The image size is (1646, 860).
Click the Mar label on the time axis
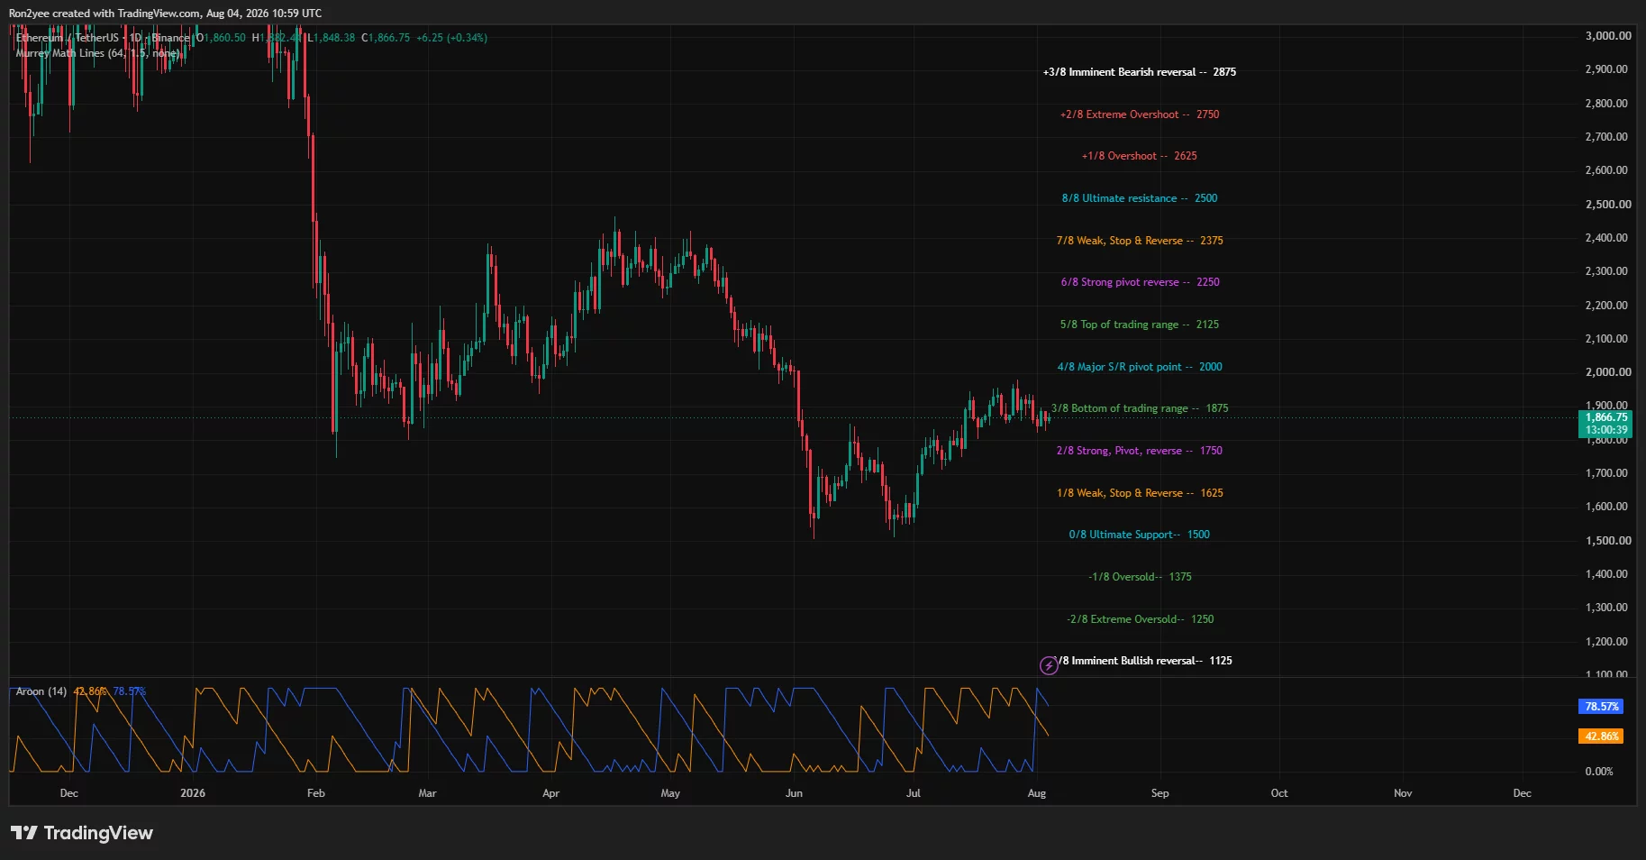[x=427, y=793]
